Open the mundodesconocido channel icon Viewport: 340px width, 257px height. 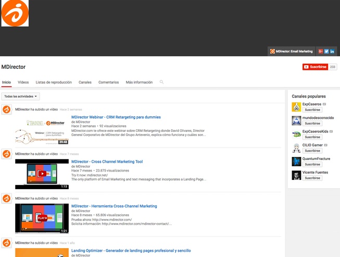pos(296,121)
